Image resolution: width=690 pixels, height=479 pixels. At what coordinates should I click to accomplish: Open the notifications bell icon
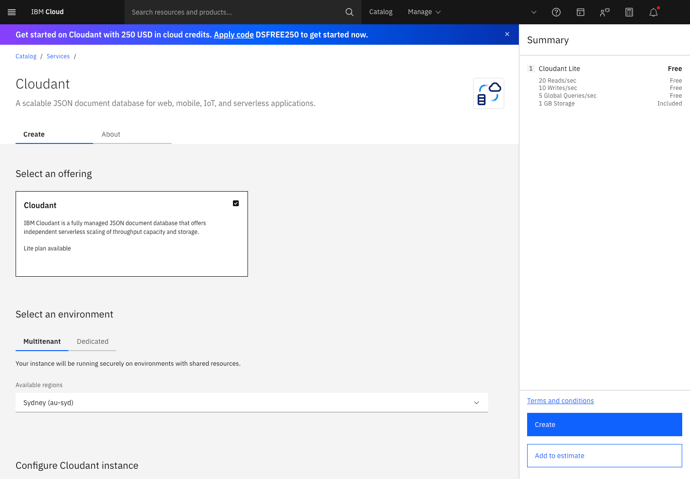(654, 12)
